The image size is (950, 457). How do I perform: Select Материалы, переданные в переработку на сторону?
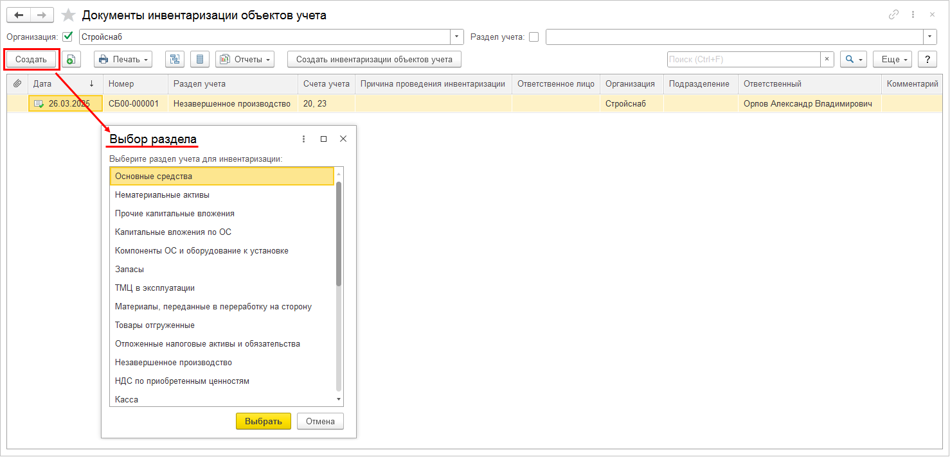click(222, 306)
